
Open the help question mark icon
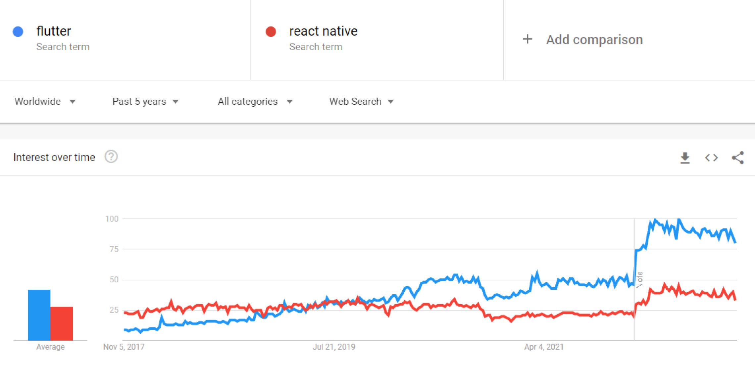(x=111, y=157)
